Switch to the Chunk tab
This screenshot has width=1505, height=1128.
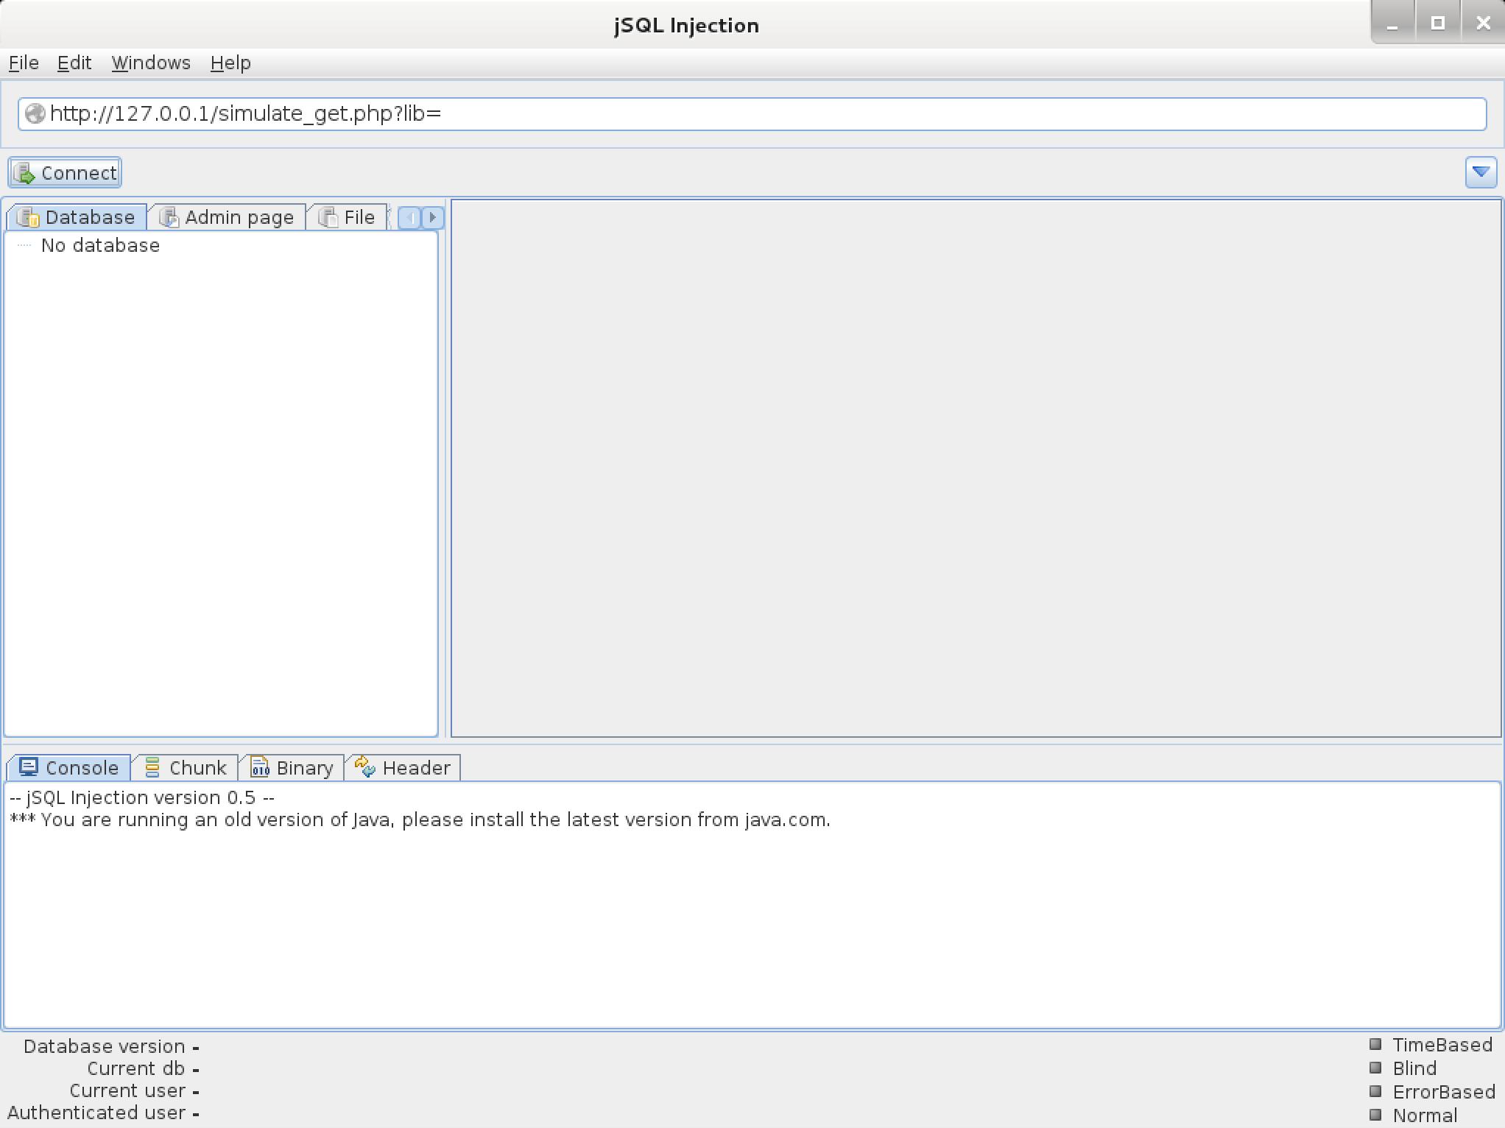tap(185, 767)
